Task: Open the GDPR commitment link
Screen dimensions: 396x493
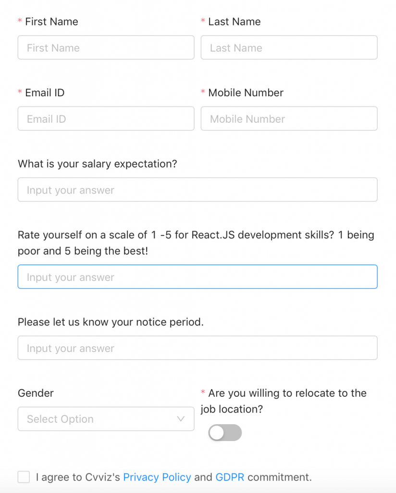Action: pos(230,478)
